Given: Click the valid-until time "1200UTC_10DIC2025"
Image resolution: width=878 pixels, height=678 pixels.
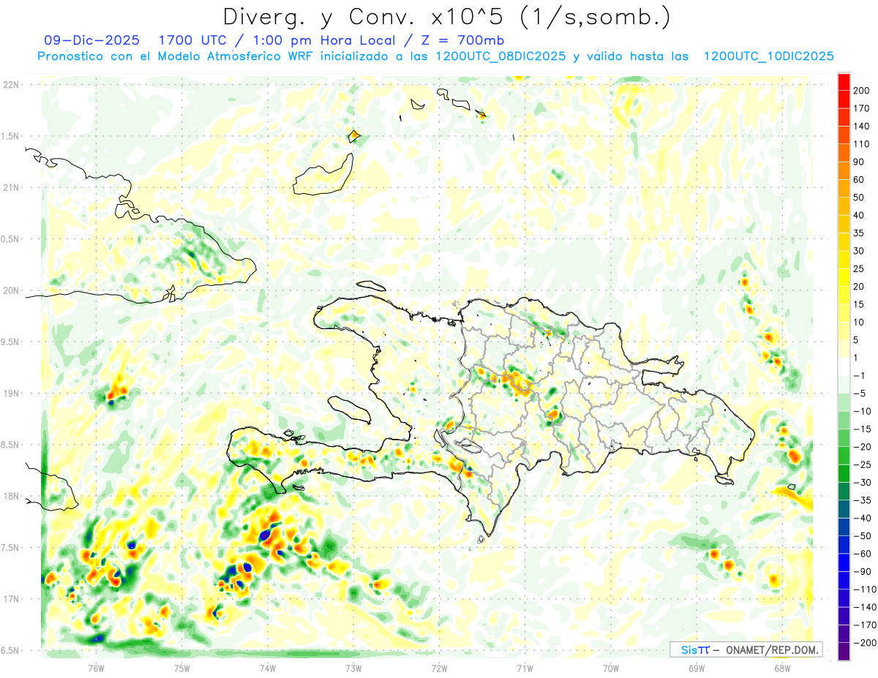Looking at the screenshot, I should tap(769, 56).
